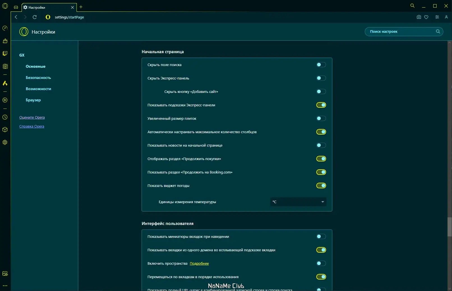Take a snapshot with camera icon
This screenshot has width=452, height=291.
coord(419,17)
